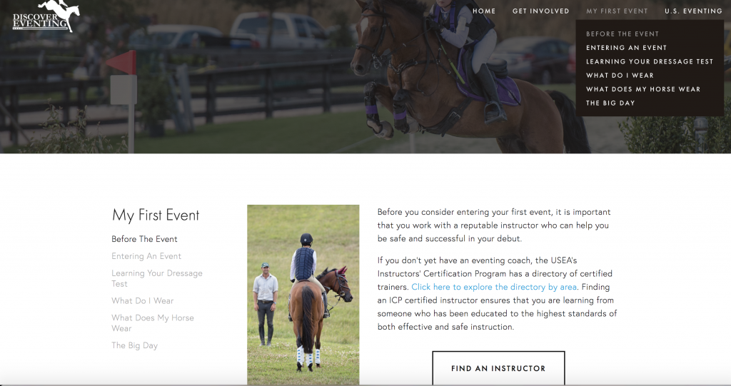This screenshot has width=731, height=386.
Task: Open the U.S. Eventing menu
Action: coord(693,11)
